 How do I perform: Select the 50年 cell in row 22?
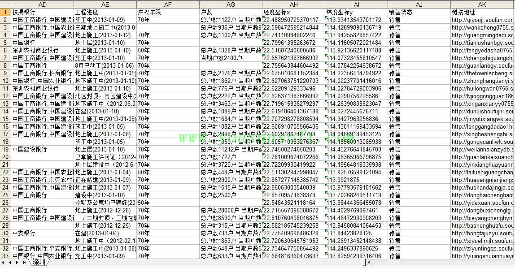click(168, 172)
